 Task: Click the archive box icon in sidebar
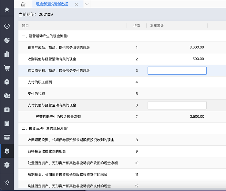(x=7, y=137)
